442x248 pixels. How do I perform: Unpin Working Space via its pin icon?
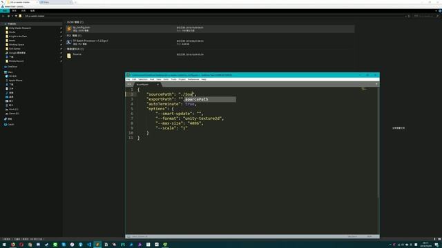61,45
